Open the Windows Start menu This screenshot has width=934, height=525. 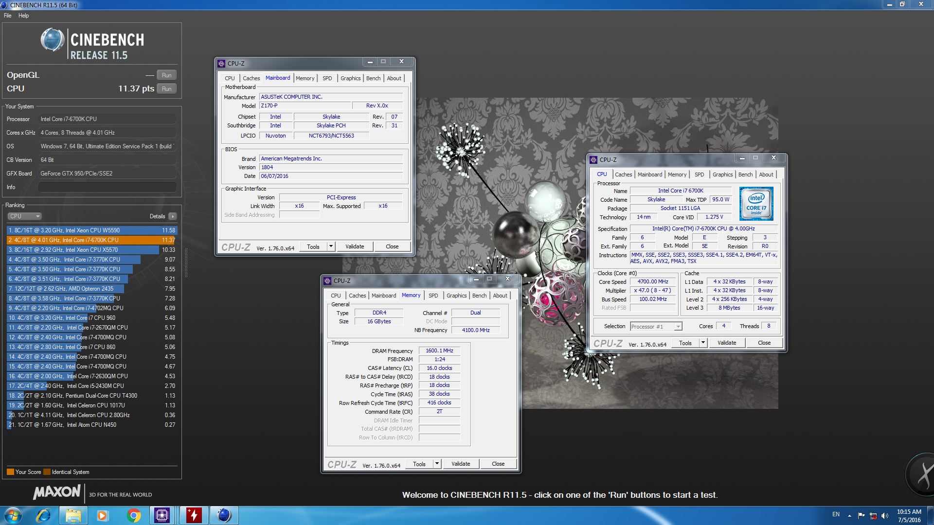click(13, 515)
